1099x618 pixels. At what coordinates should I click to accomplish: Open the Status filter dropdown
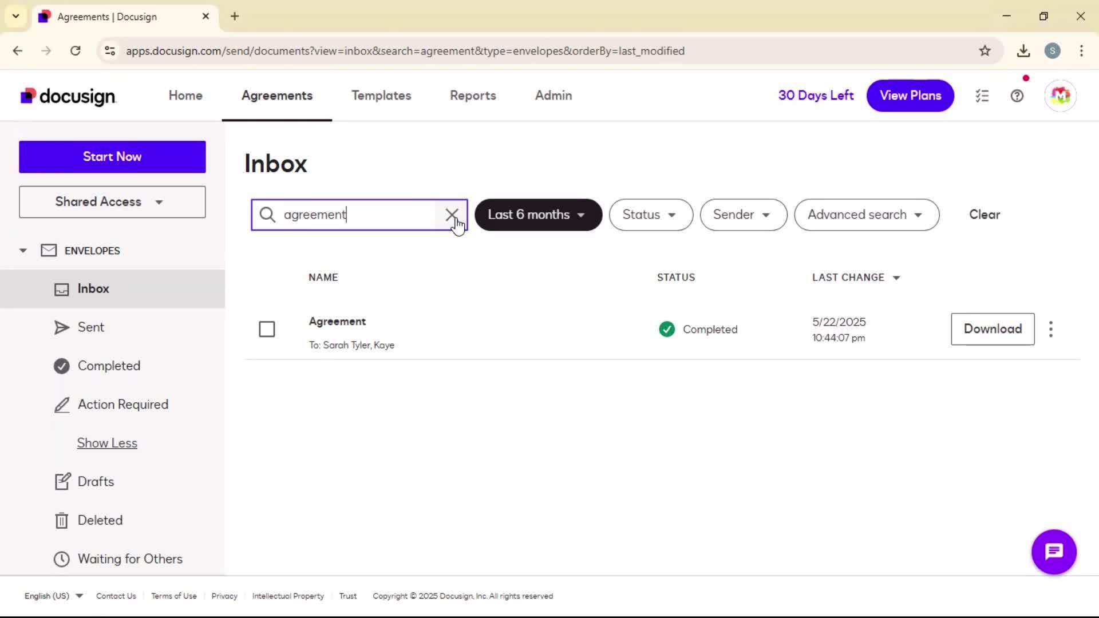click(651, 215)
